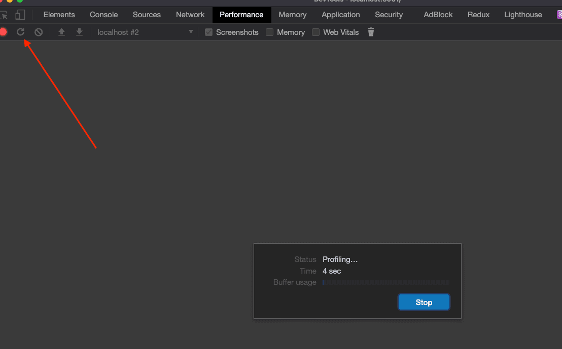The width and height of the screenshot is (562, 349).
Task: Toggle the Screenshots checkbox
Action: tap(208, 32)
